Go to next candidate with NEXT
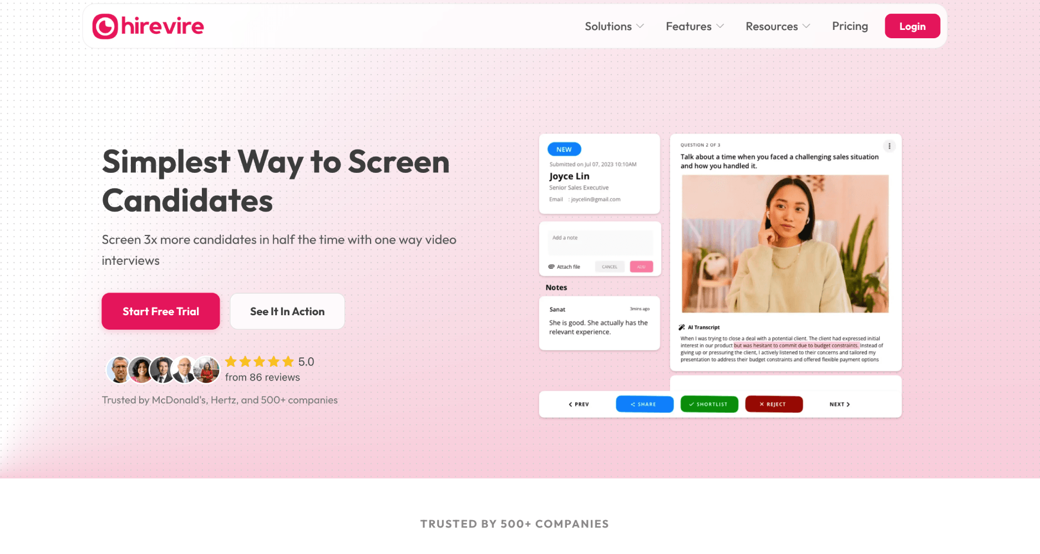This screenshot has height=554, width=1040. (840, 404)
